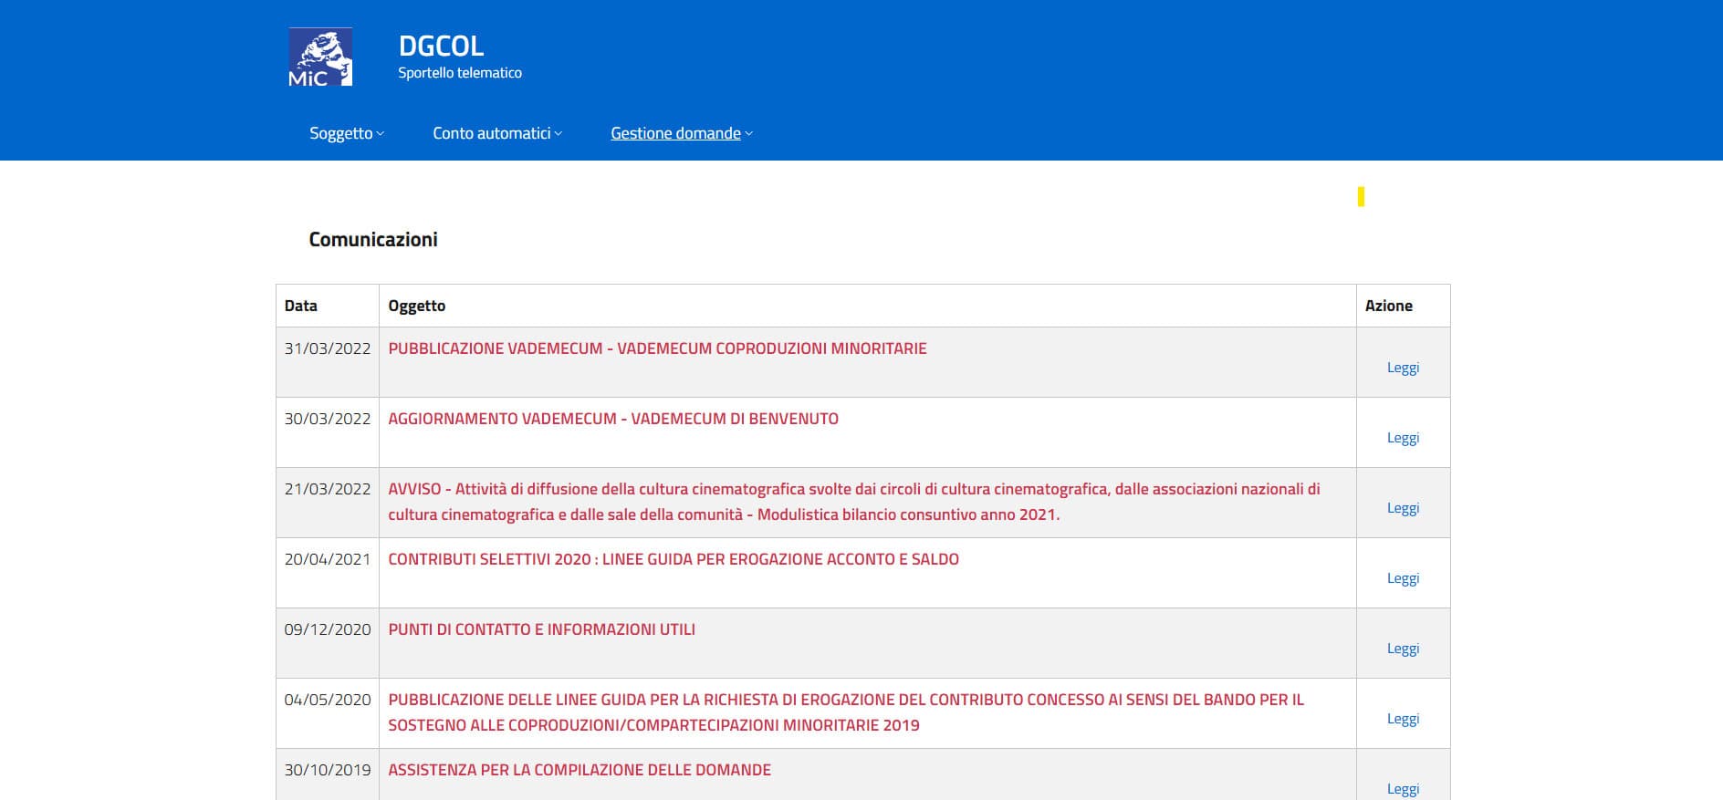Expand the Conto automatici menu
The width and height of the screenshot is (1723, 800).
coord(497,133)
